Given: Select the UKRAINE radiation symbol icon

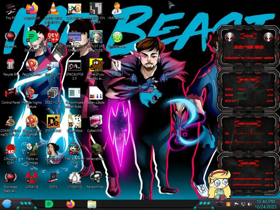Looking at the screenshot, I should click(x=32, y=177).
